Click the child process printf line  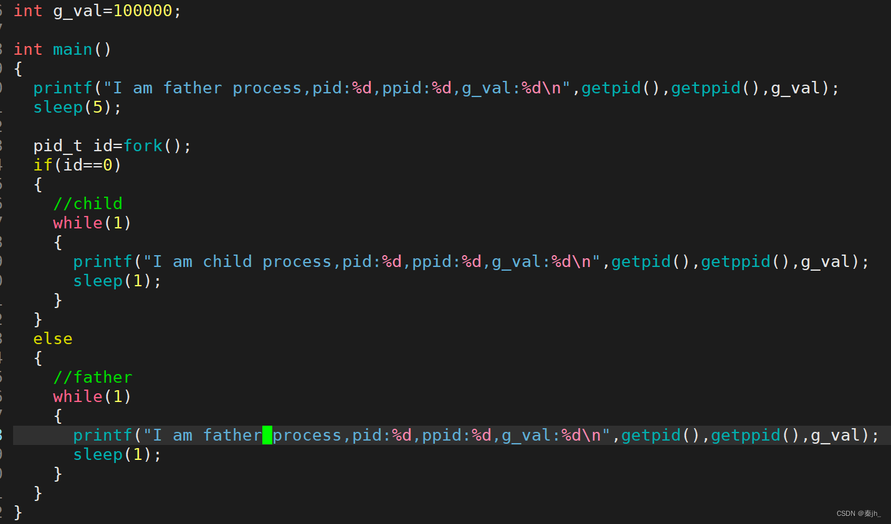point(471,261)
